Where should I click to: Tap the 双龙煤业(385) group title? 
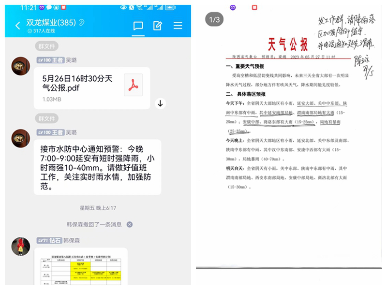tap(51, 22)
